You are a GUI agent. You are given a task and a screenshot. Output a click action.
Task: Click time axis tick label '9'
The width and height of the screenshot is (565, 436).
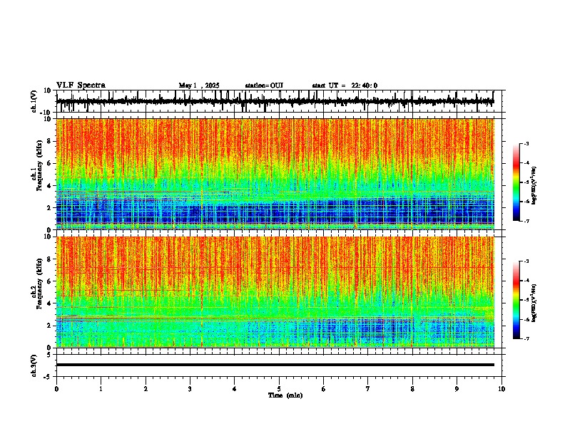457,389
